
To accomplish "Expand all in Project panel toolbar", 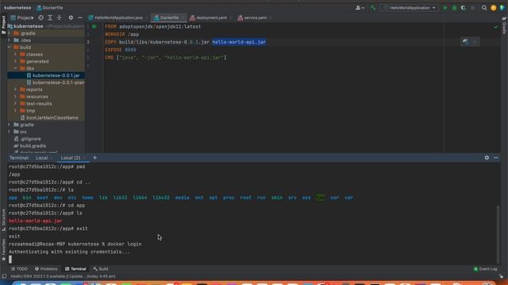I will [x=50, y=17].
